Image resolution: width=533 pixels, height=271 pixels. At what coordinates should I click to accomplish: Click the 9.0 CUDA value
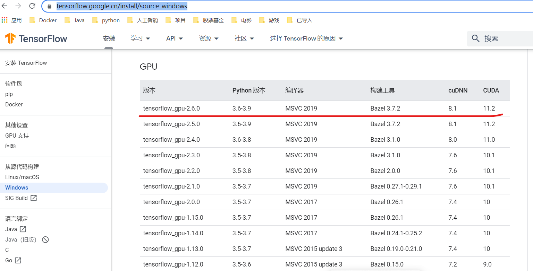pyautogui.click(x=488, y=264)
